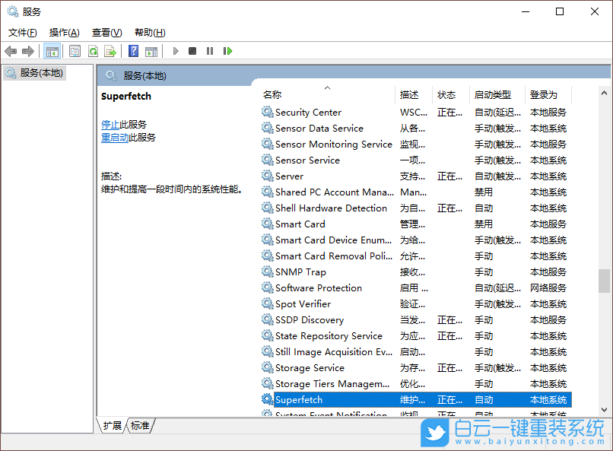Click the green Refresh toolbar icon
Image resolution: width=613 pixels, height=451 pixels.
[93, 51]
